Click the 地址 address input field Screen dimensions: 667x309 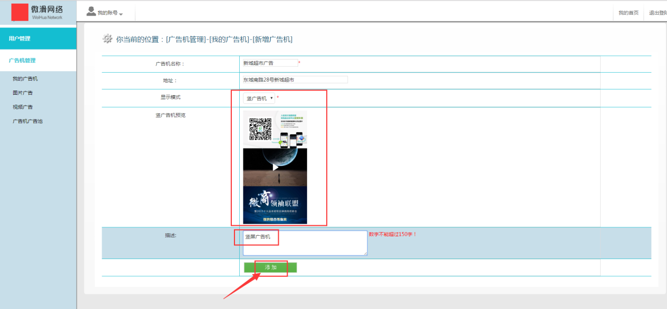[x=295, y=80]
